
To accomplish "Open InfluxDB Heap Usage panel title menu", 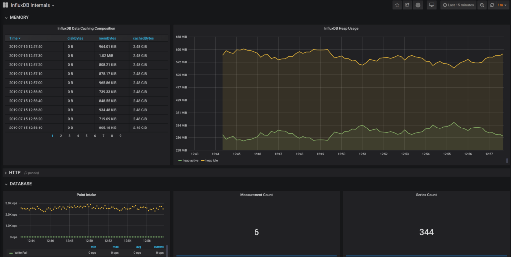I will pyautogui.click(x=341, y=28).
